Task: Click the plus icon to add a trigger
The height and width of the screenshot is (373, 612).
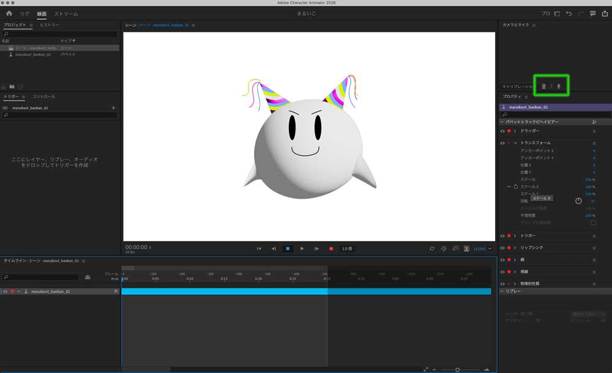Action: [113, 108]
